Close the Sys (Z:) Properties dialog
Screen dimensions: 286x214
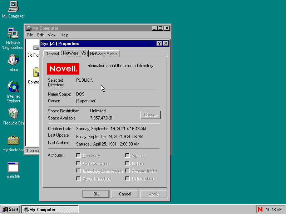pyautogui.click(x=166, y=43)
